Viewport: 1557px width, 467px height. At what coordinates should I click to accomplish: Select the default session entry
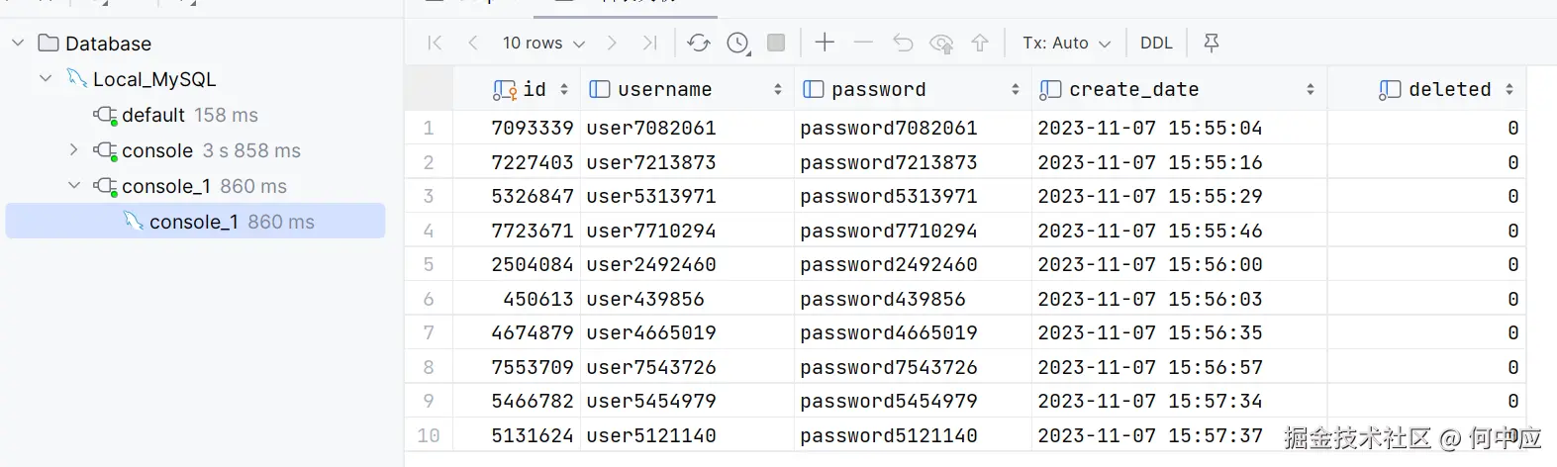point(175,115)
